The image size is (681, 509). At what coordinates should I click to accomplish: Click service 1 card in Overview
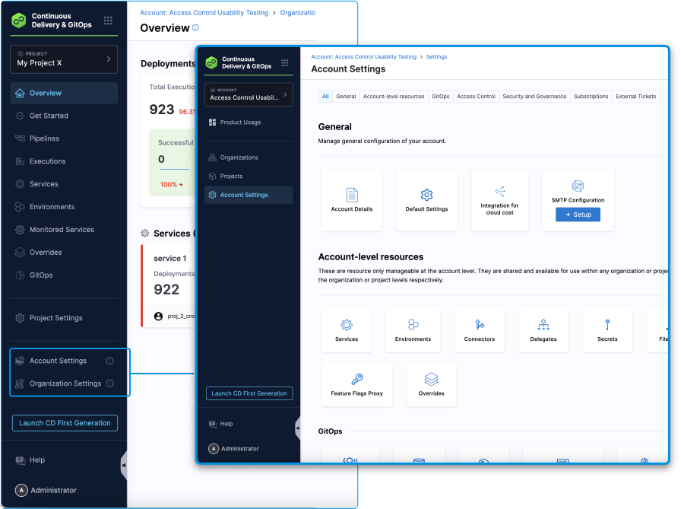(169, 286)
